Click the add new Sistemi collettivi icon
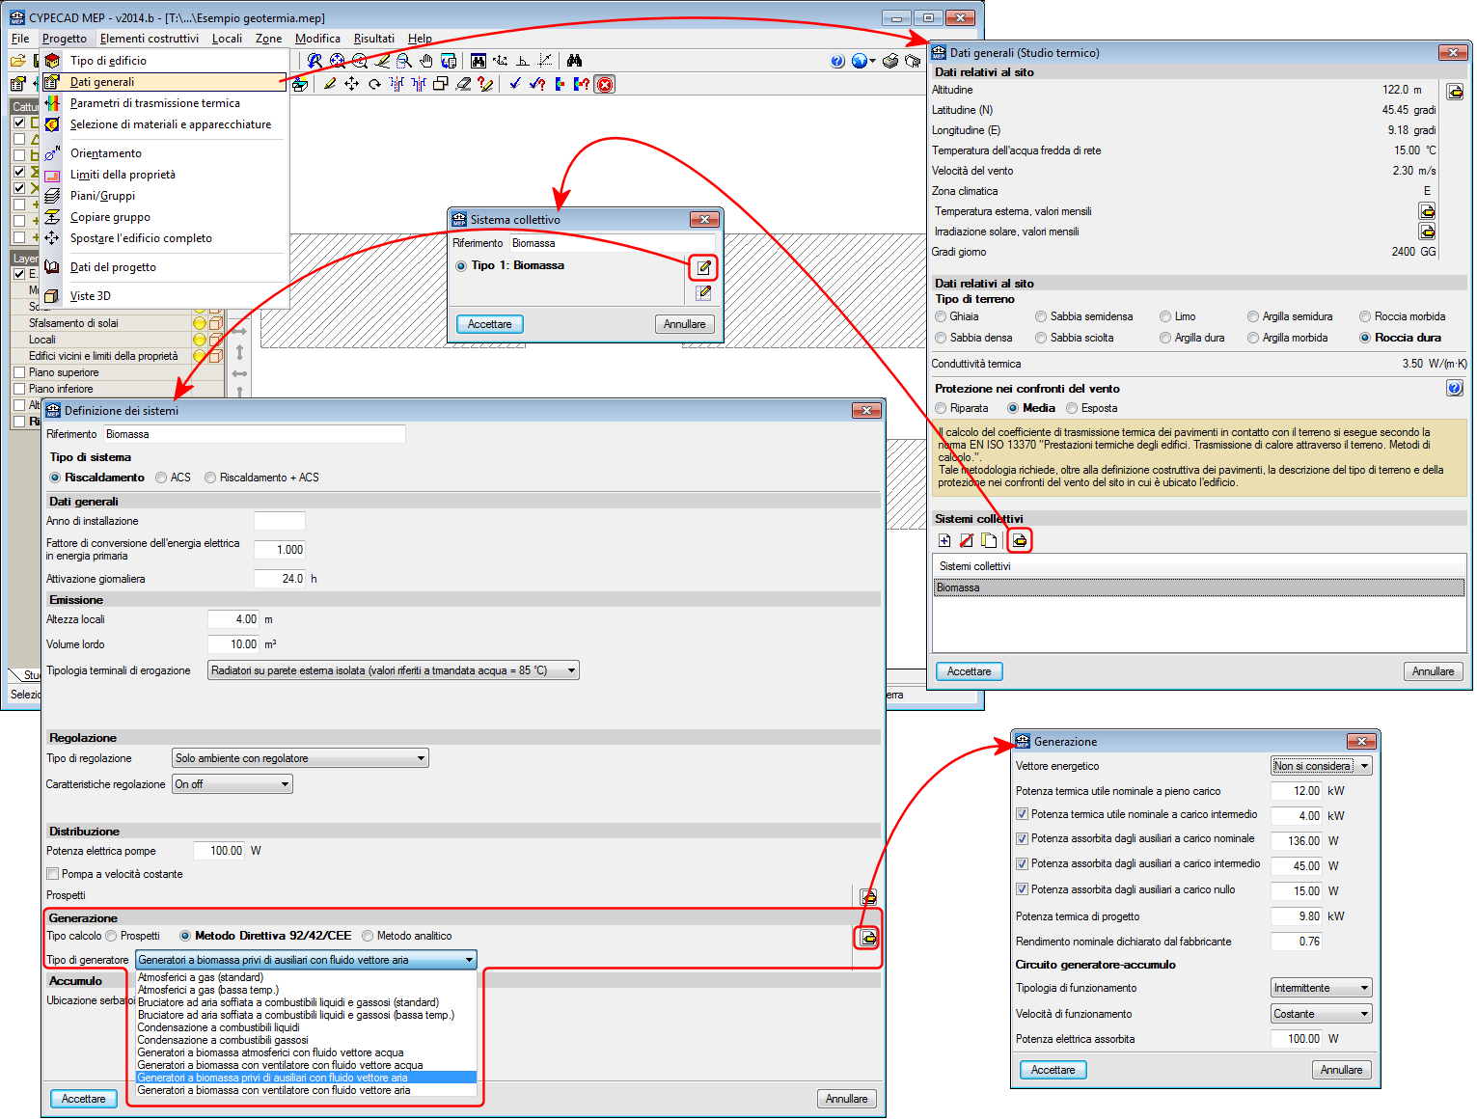 [x=944, y=541]
